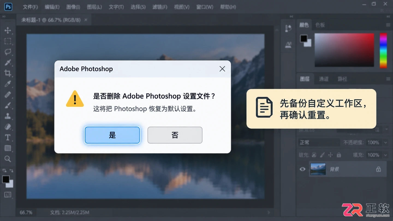Select the Magic Wand tool
The width and height of the screenshot is (393, 221).
[8, 62]
